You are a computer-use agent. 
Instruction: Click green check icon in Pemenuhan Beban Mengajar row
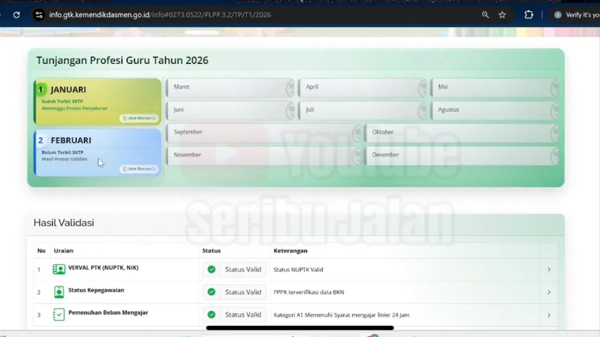pos(211,315)
